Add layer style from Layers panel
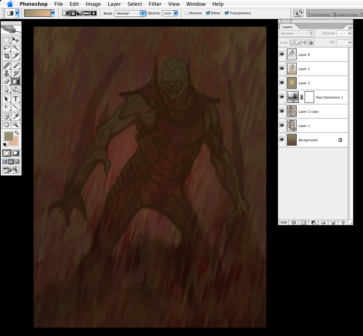 pyautogui.click(x=294, y=223)
